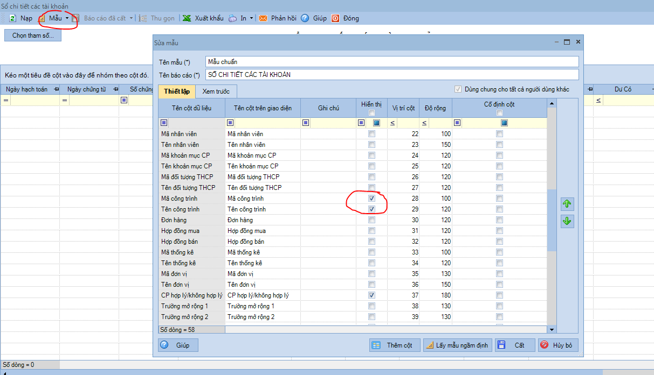
Task: Click the Thêm cột button
Action: click(395, 345)
